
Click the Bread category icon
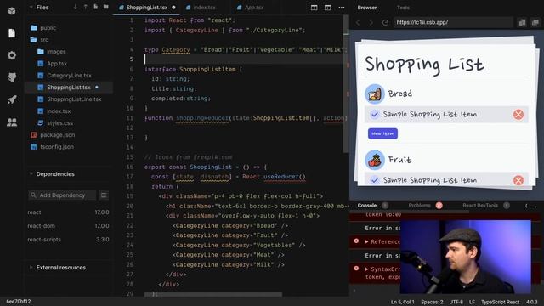point(375,94)
